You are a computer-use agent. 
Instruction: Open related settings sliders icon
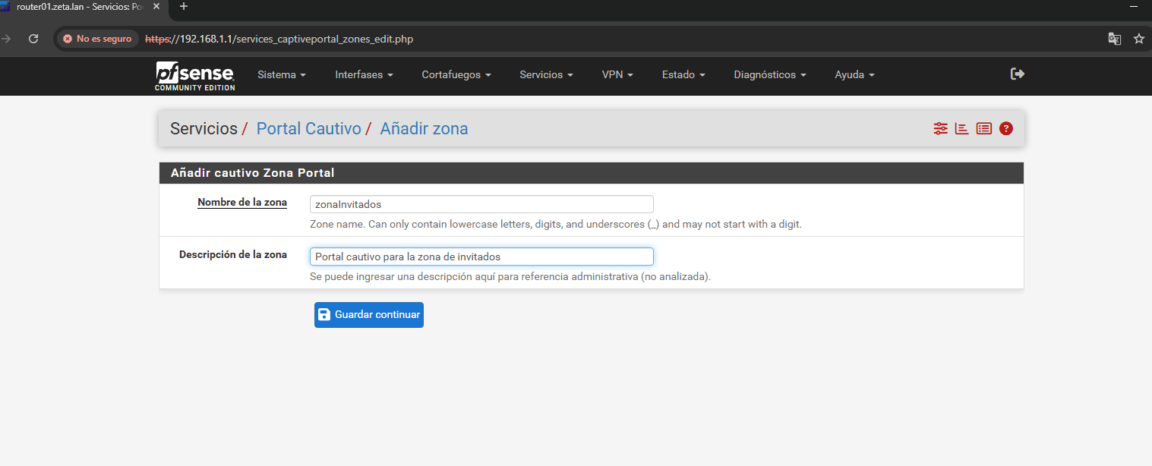click(x=941, y=128)
